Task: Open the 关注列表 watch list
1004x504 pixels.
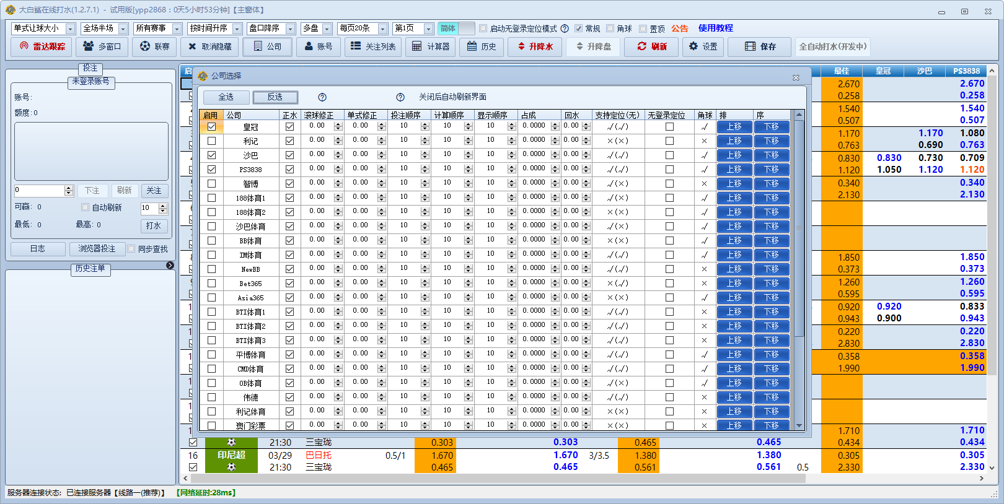Action: click(372, 46)
